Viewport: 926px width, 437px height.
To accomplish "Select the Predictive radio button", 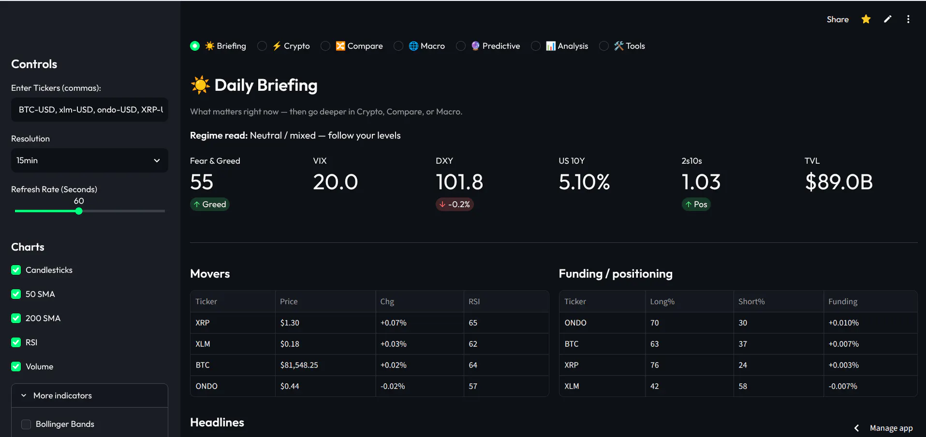I will [461, 46].
